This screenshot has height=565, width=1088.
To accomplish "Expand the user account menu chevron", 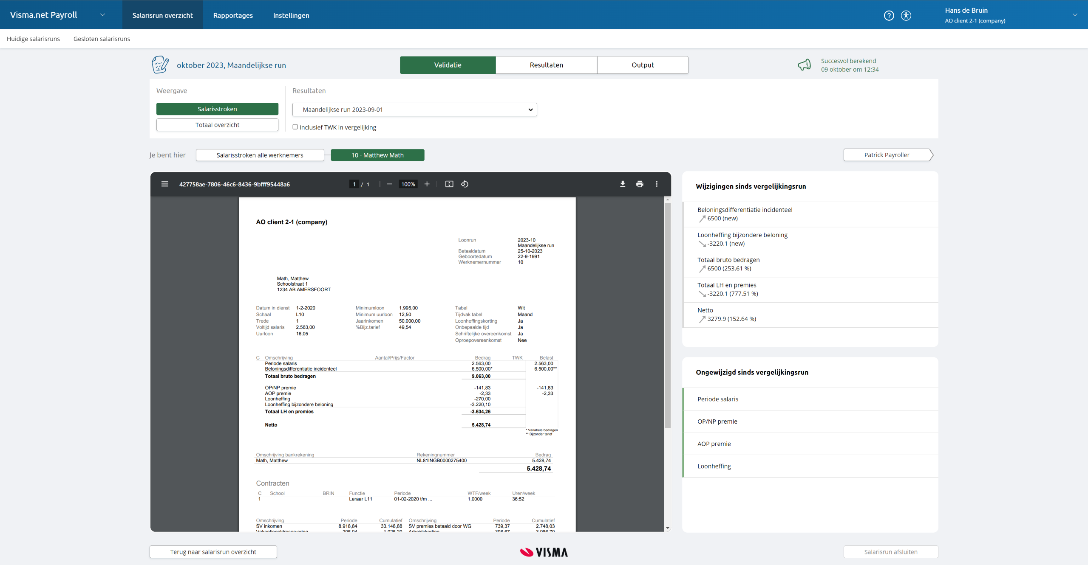I will tap(1075, 14).
